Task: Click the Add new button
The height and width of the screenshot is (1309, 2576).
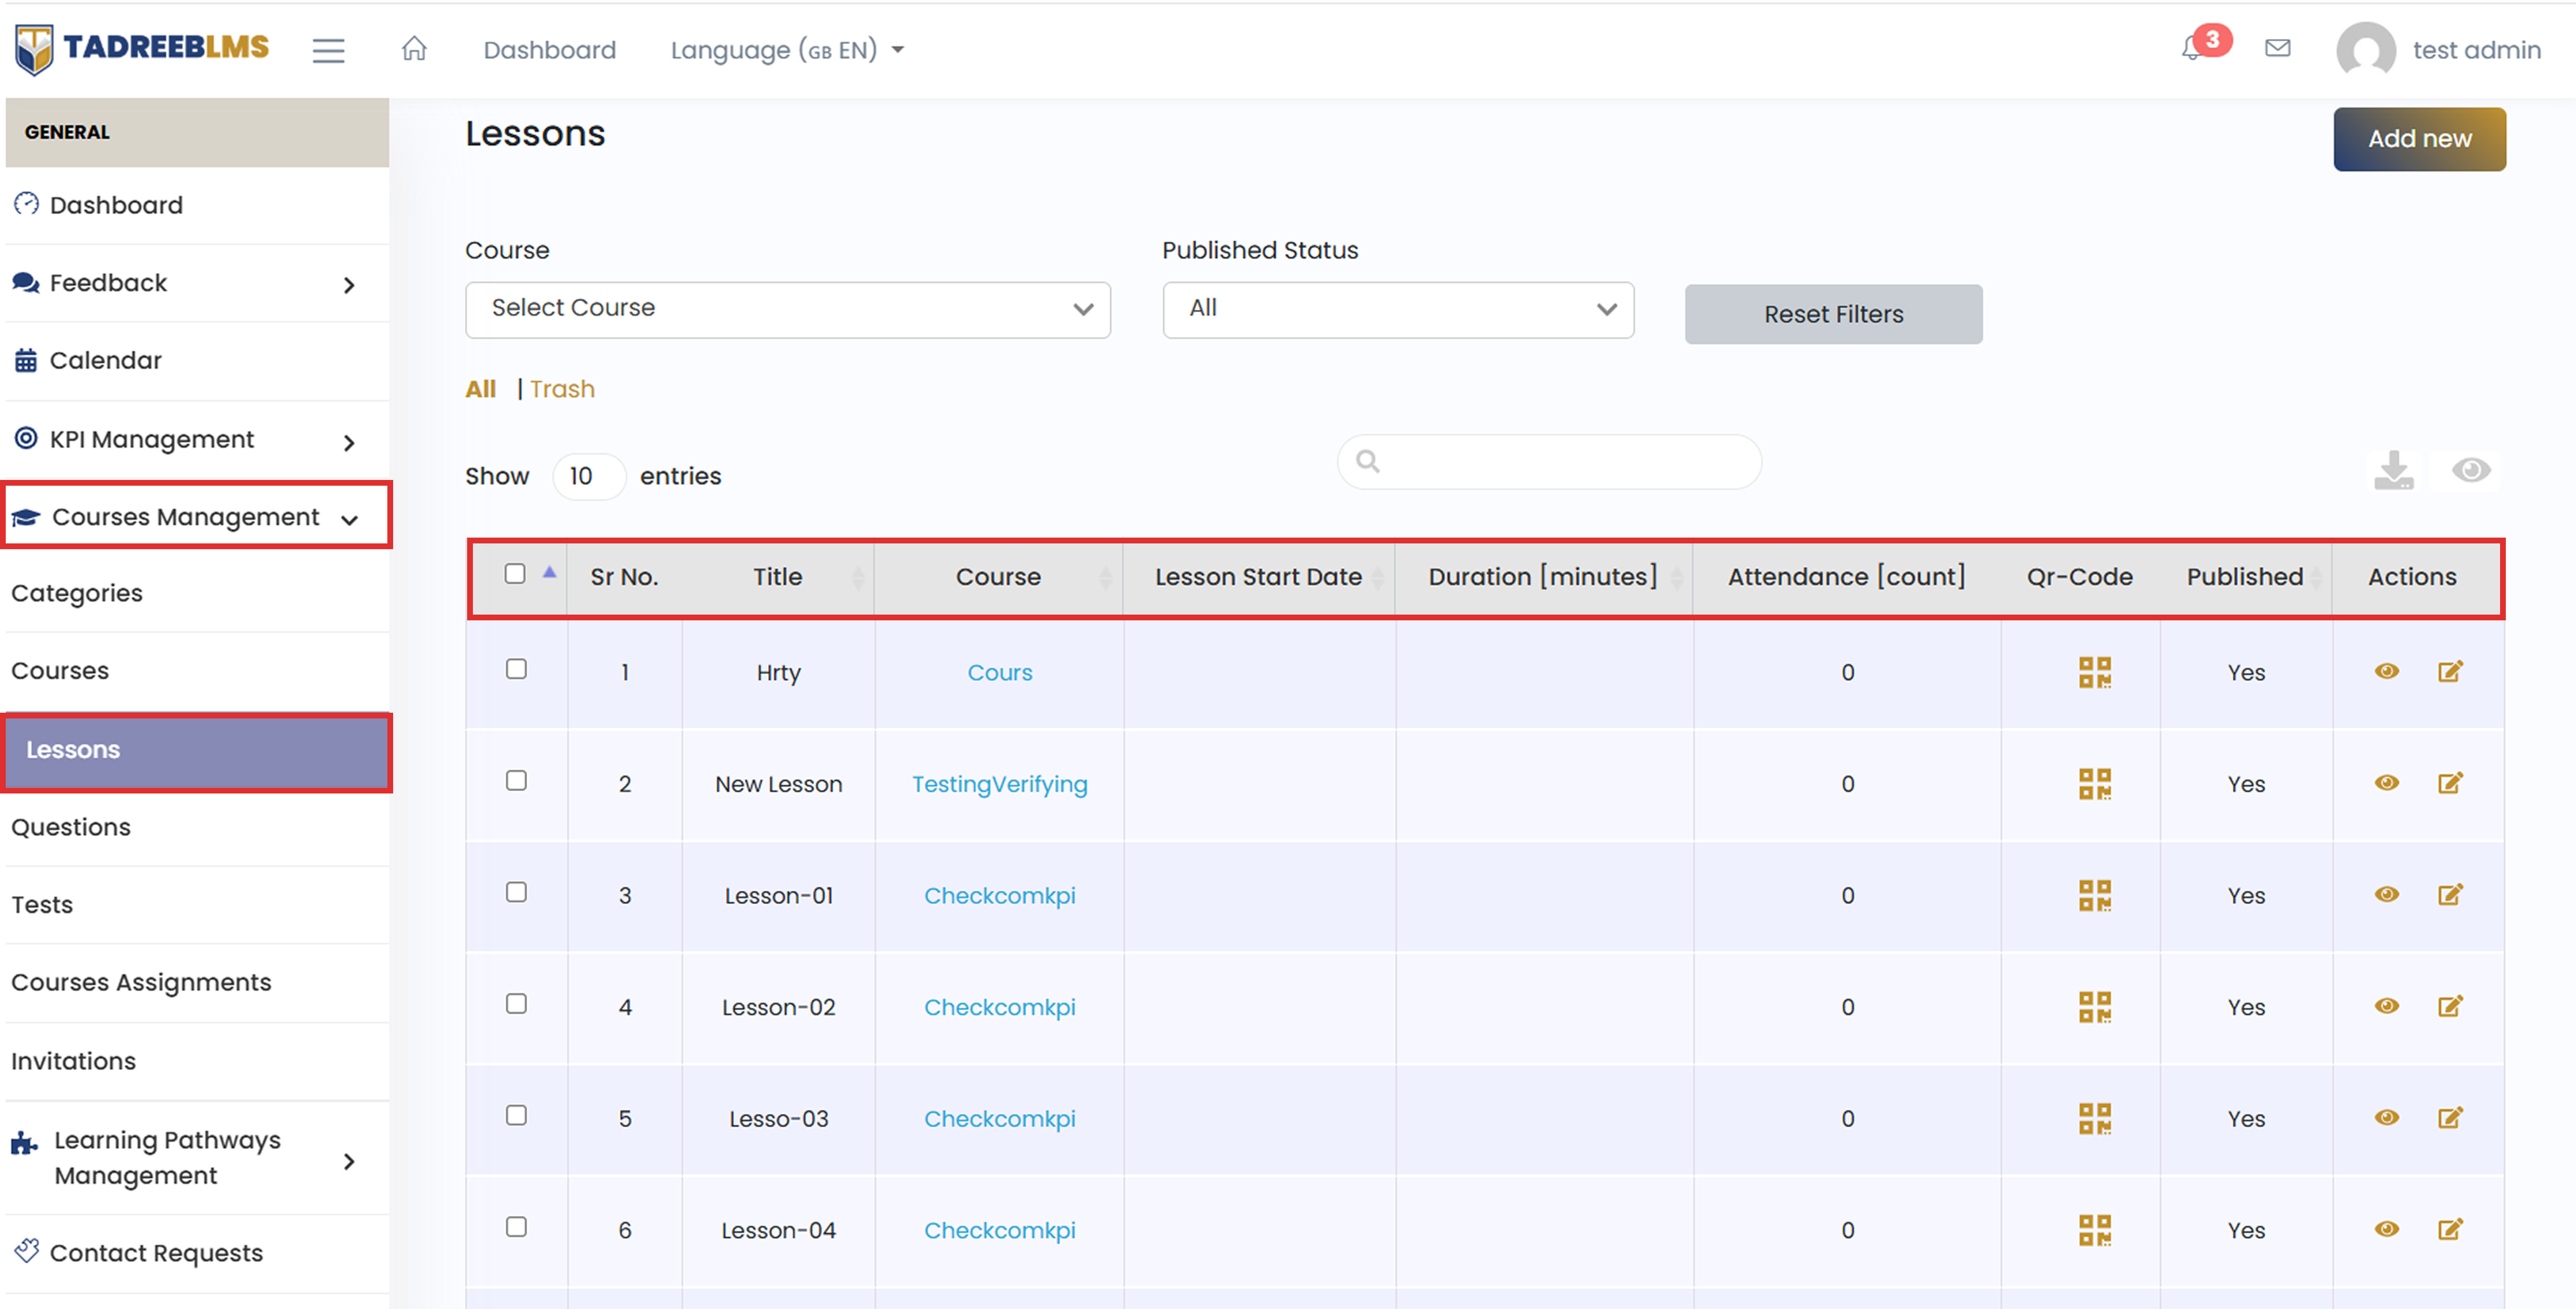Action: click(x=2419, y=139)
